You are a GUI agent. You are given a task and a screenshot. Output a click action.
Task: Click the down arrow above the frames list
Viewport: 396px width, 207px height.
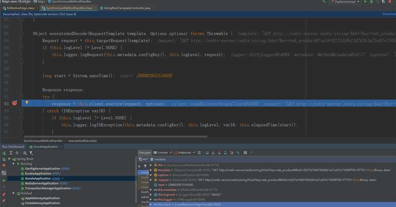click(139, 166)
